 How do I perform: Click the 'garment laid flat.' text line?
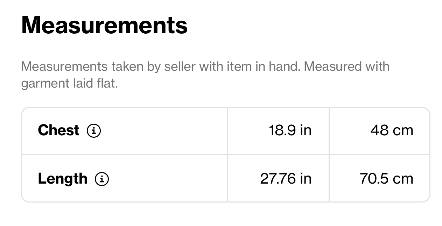tap(69, 83)
